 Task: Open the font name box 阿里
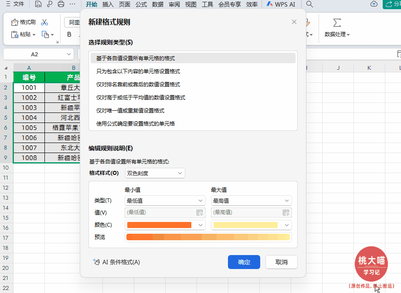tap(72, 23)
